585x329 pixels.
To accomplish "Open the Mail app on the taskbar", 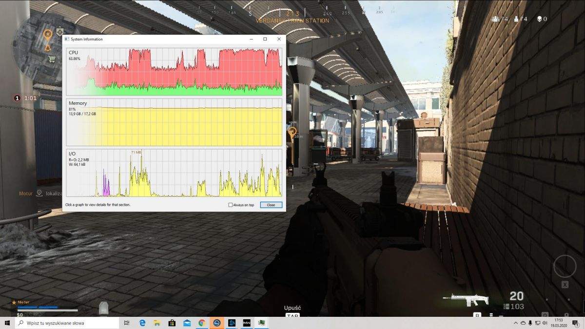I will [x=187, y=323].
